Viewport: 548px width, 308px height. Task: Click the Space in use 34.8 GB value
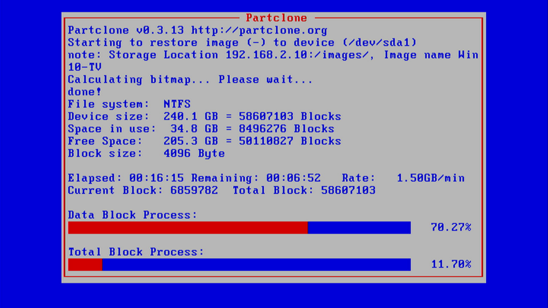click(x=184, y=129)
